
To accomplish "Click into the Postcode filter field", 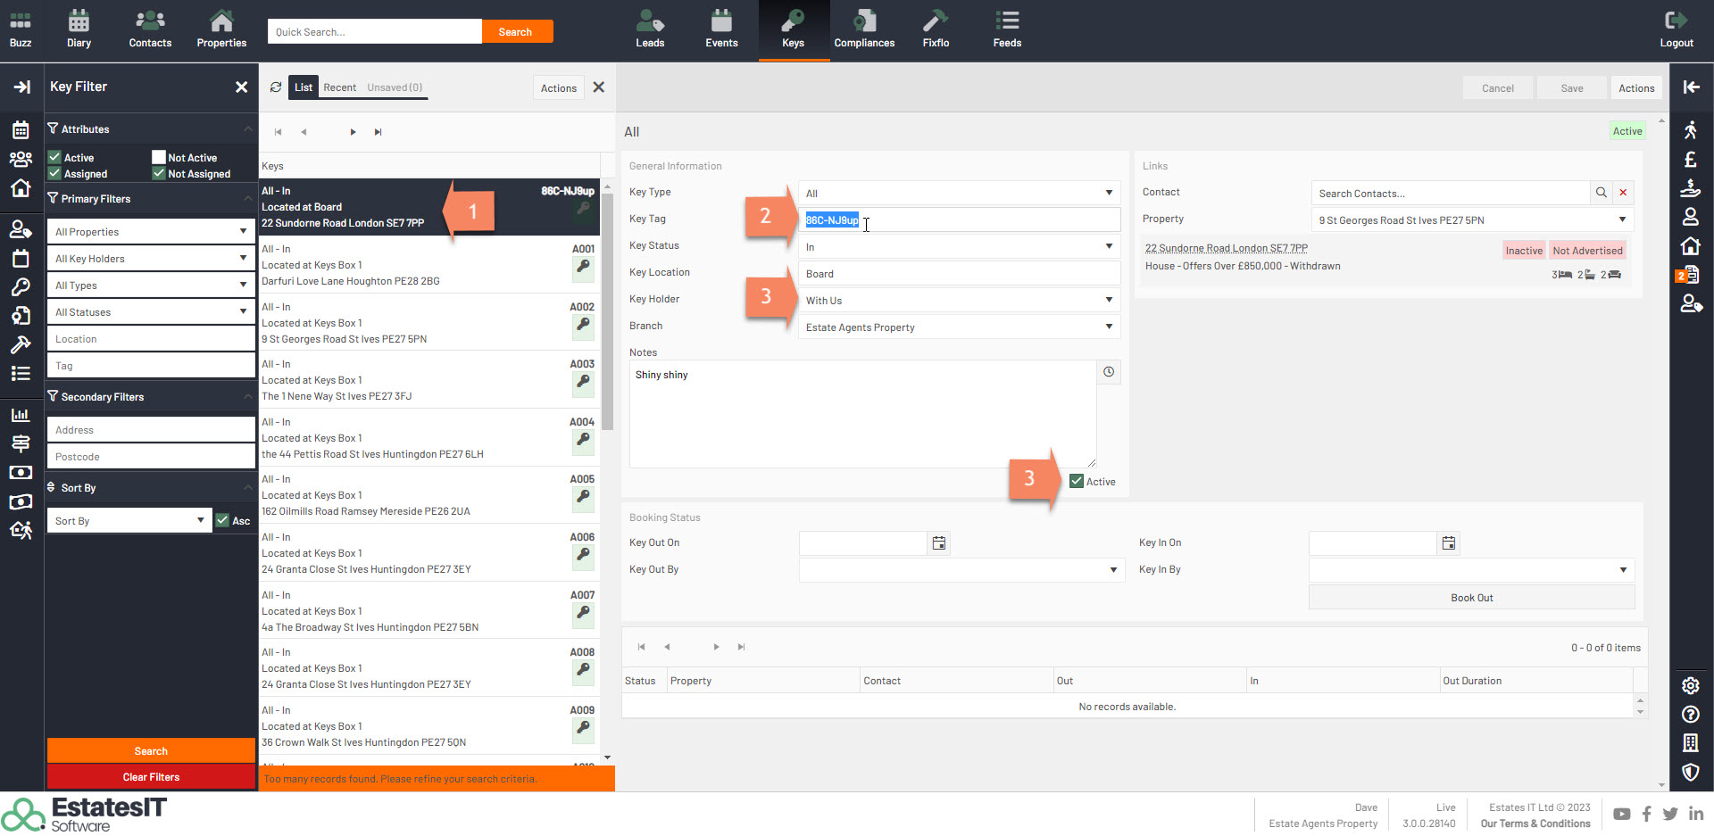I will (x=150, y=457).
